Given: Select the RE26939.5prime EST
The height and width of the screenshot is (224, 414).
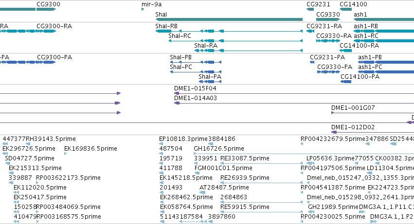Looking at the screenshot, I should [261, 183].
